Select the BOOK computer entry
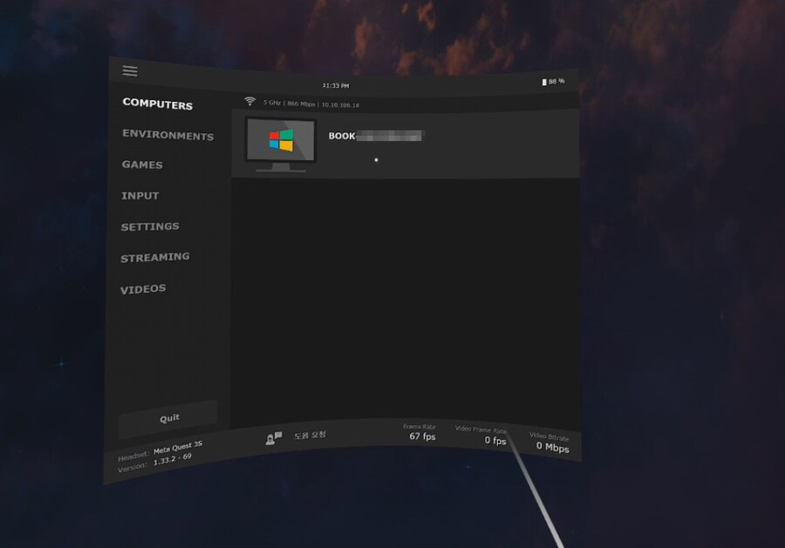Screen dimensions: 785x548 click(x=375, y=138)
